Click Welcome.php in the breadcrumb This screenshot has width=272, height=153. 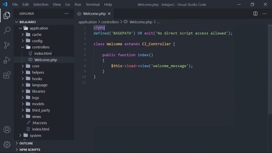pyautogui.click(x=141, y=22)
